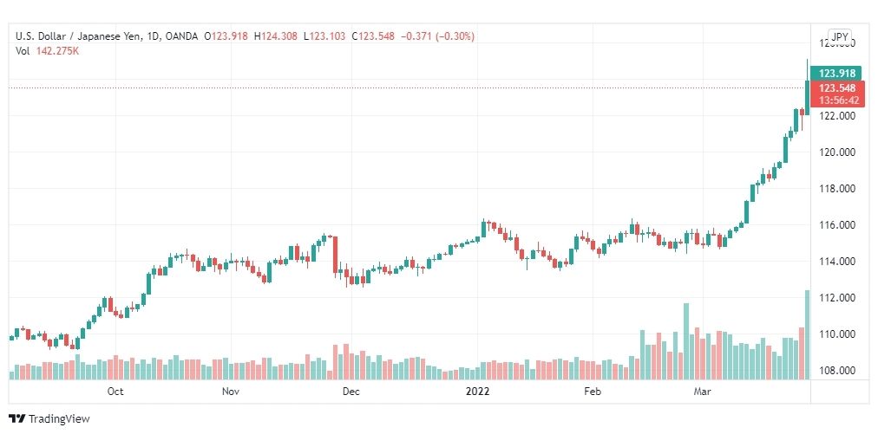
Task: Click the tallest green volume bar at far right
Action: [x=808, y=334]
